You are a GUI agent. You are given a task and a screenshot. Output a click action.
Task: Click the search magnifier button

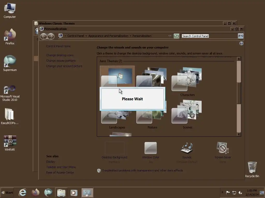(x=240, y=36)
